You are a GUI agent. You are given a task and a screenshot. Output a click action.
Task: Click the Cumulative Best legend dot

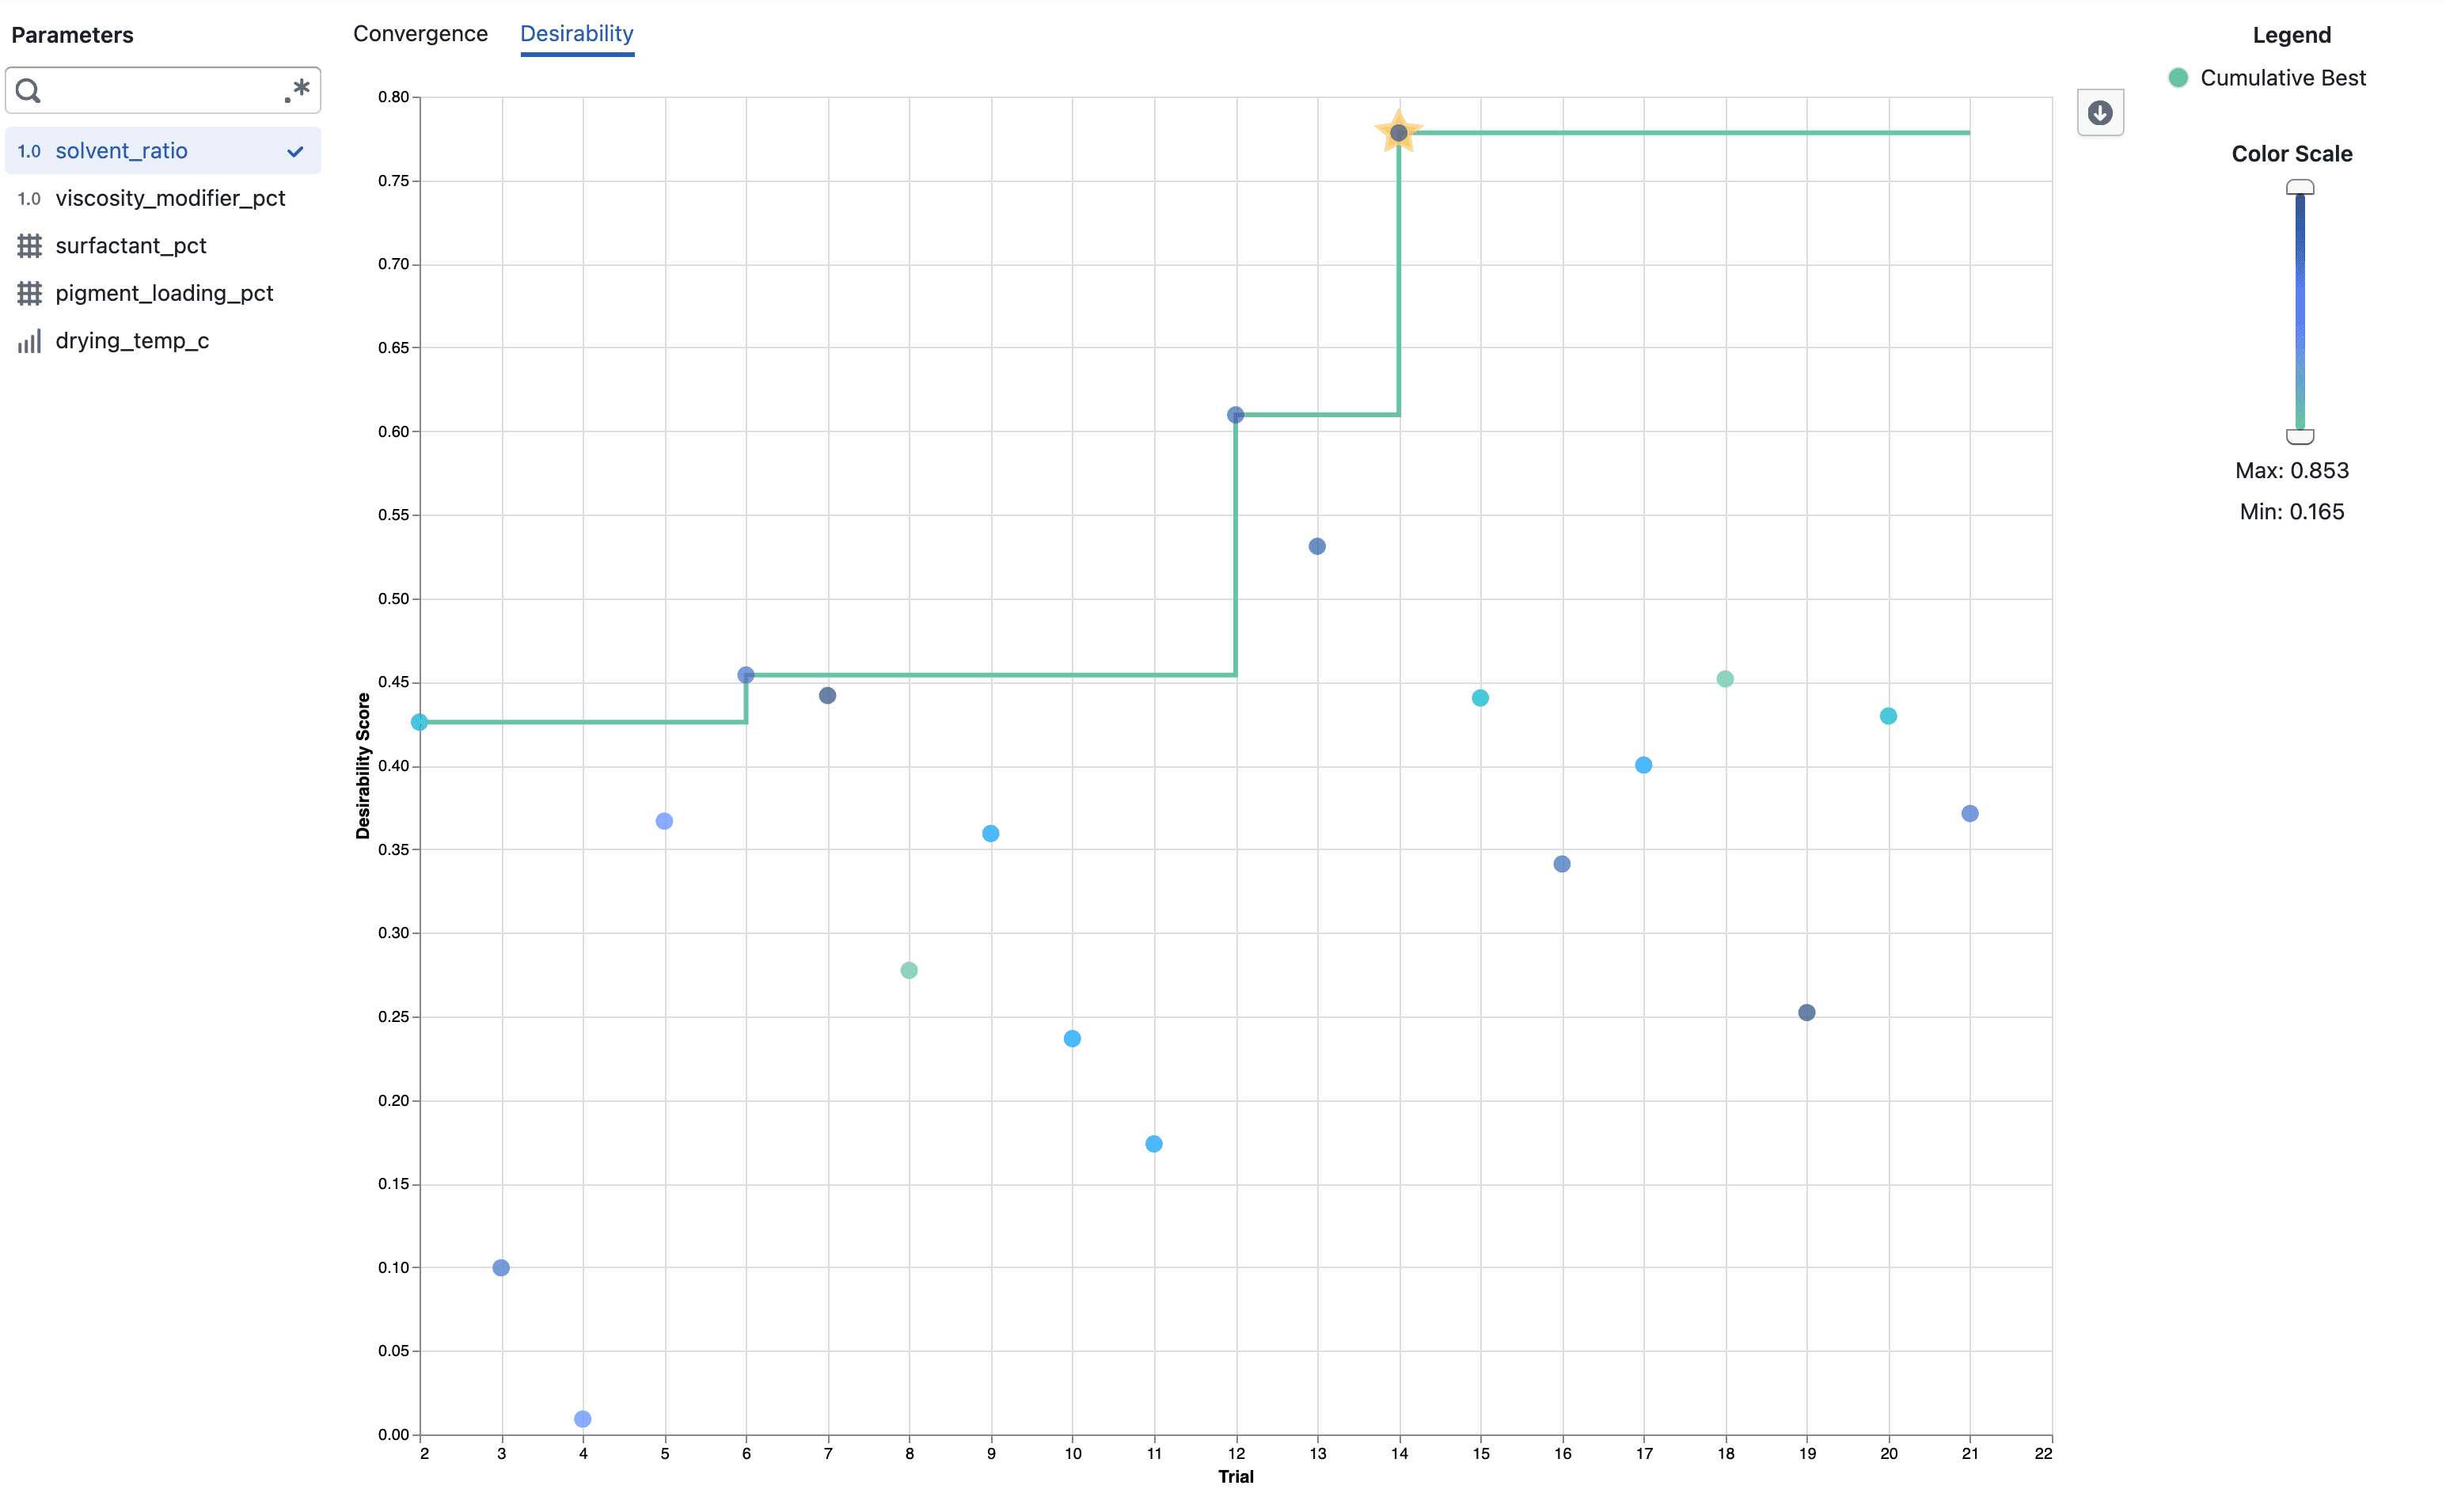pyautogui.click(x=2178, y=78)
